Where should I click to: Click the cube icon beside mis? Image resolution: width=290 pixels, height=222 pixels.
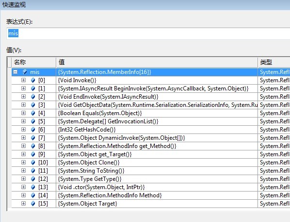[x=25, y=72]
